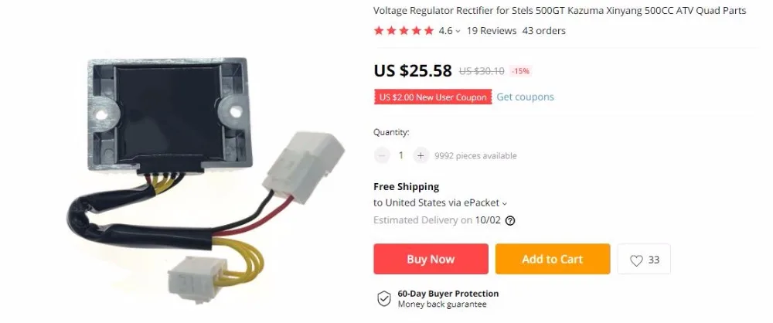Click the quantity value field

click(400, 156)
